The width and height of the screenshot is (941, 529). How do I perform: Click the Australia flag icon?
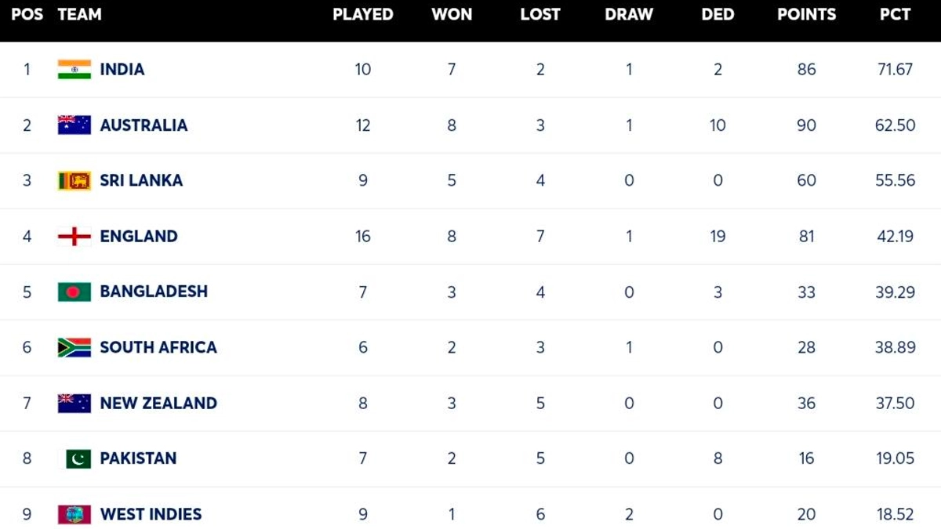[x=74, y=125]
